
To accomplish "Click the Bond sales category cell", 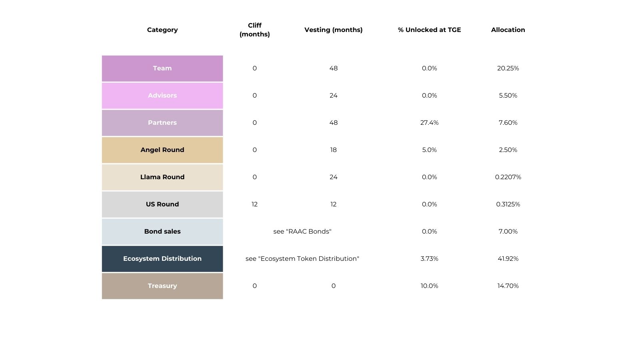I will pos(162,232).
